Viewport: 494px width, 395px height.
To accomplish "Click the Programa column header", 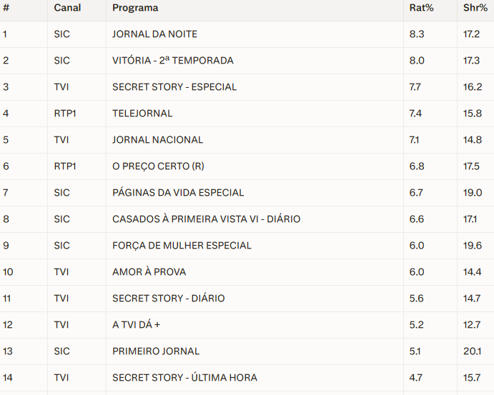I will pyautogui.click(x=135, y=8).
